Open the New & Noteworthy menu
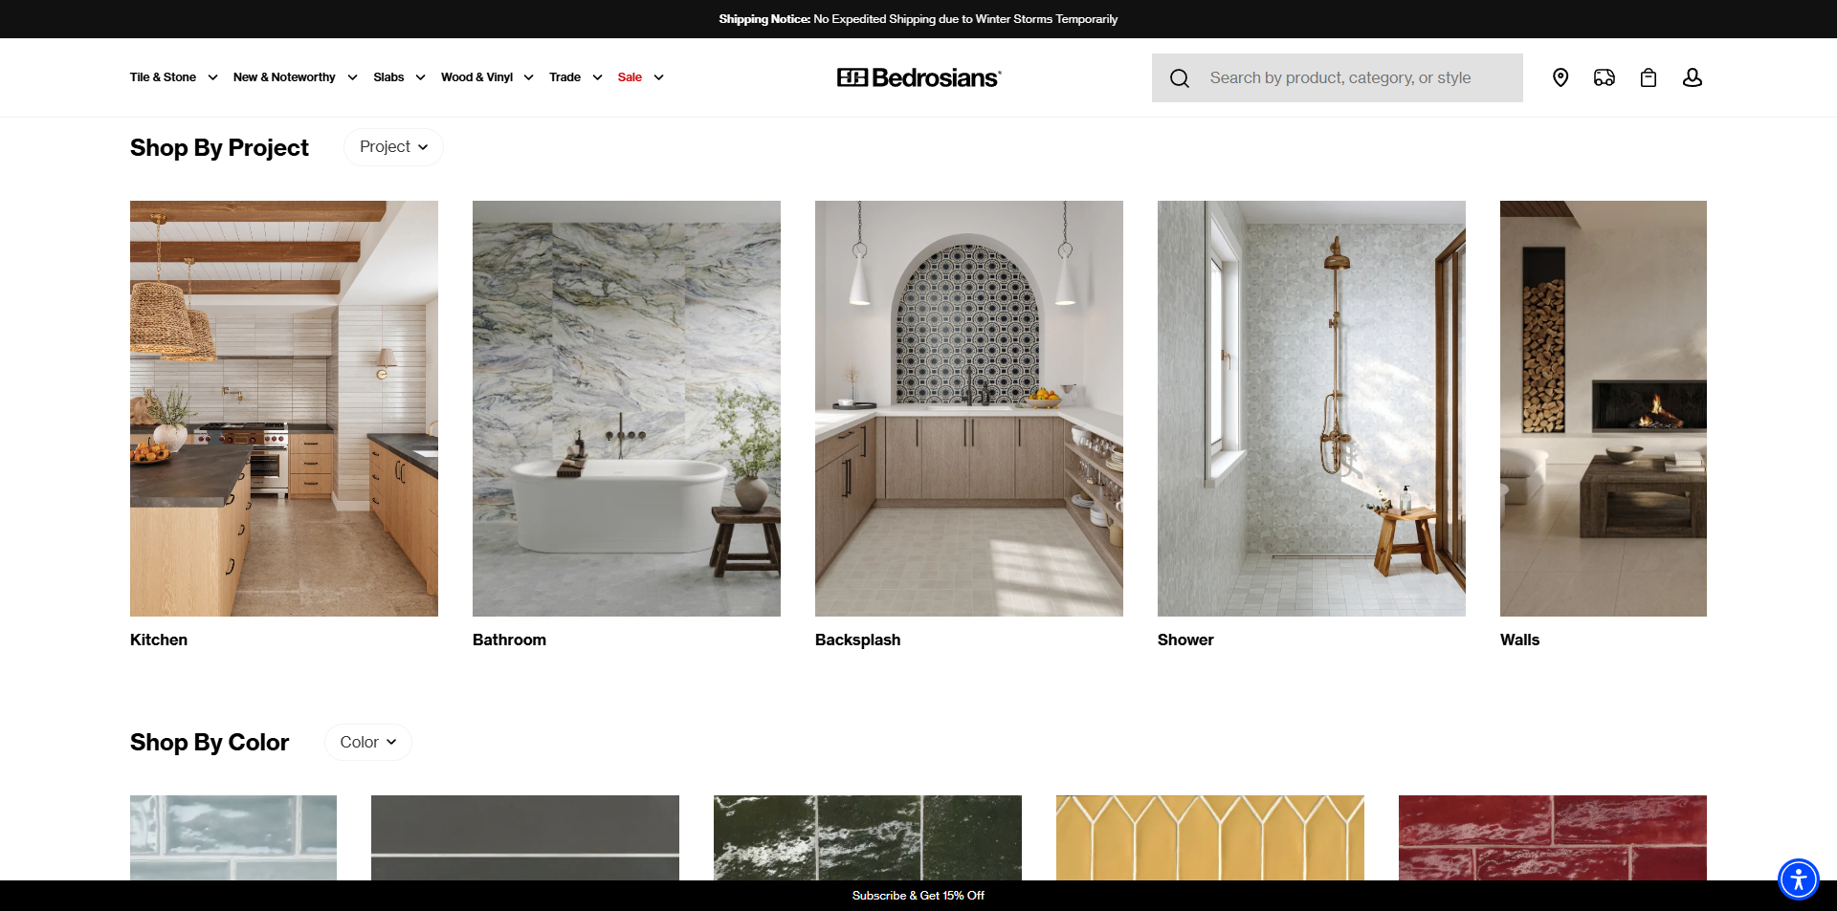This screenshot has width=1837, height=911. point(283,77)
